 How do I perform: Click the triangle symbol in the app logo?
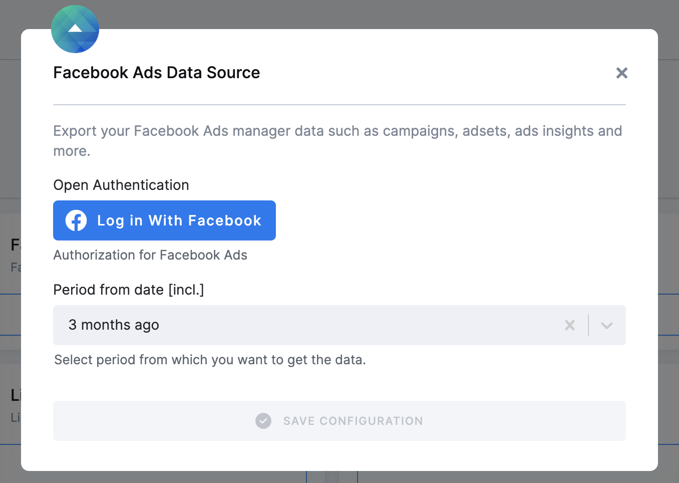tap(75, 28)
